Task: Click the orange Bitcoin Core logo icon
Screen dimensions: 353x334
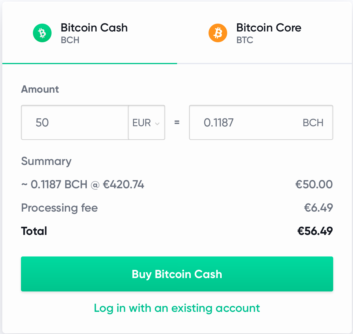Action: (218, 33)
